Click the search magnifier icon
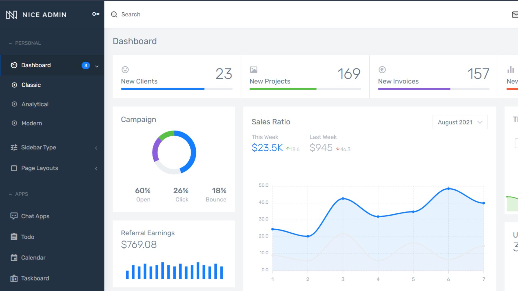The width and height of the screenshot is (518, 291). click(x=114, y=15)
